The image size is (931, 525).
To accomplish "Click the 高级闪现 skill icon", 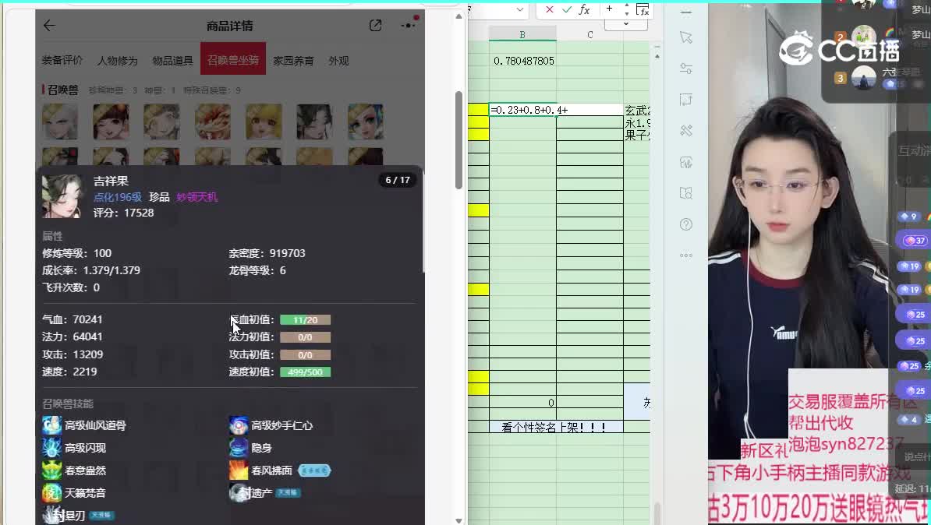I will [51, 447].
